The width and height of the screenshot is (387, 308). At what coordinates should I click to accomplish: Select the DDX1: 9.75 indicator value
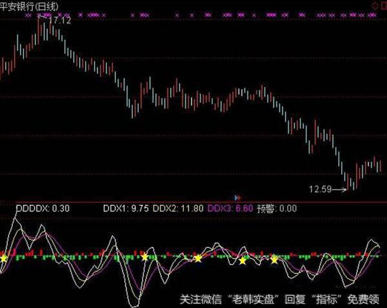coord(126,209)
